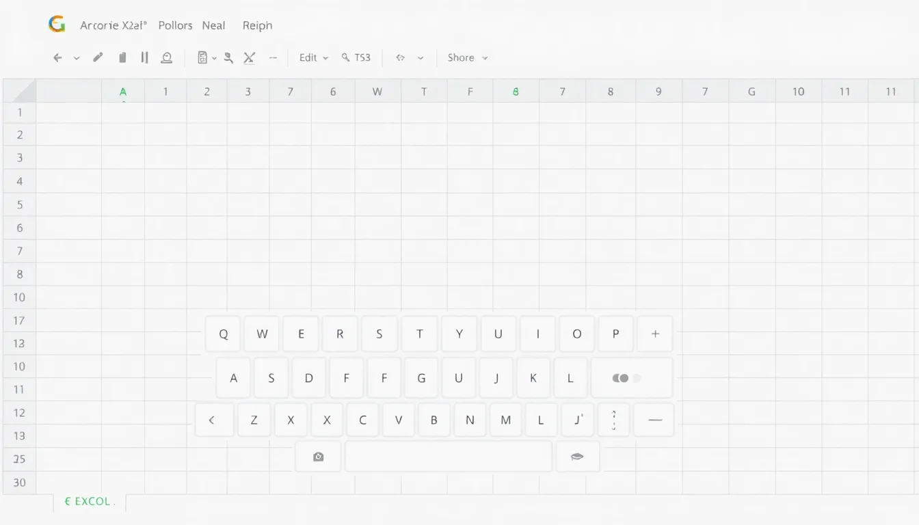Click the back arrow icon in toolbar

pyautogui.click(x=58, y=58)
